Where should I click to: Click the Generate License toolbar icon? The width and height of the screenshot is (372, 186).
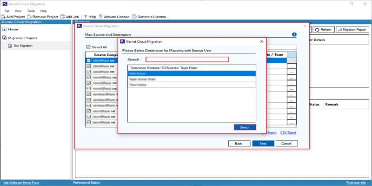click(x=134, y=17)
